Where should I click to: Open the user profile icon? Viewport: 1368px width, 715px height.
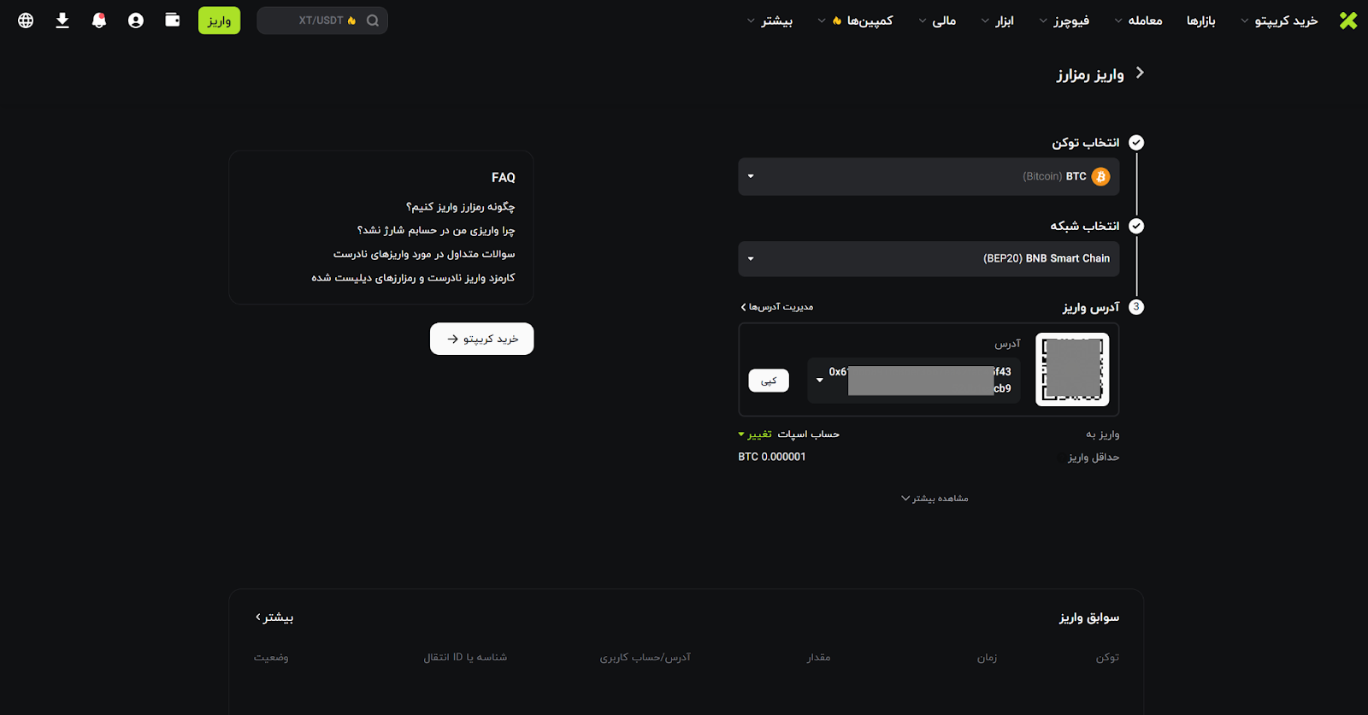tap(136, 21)
